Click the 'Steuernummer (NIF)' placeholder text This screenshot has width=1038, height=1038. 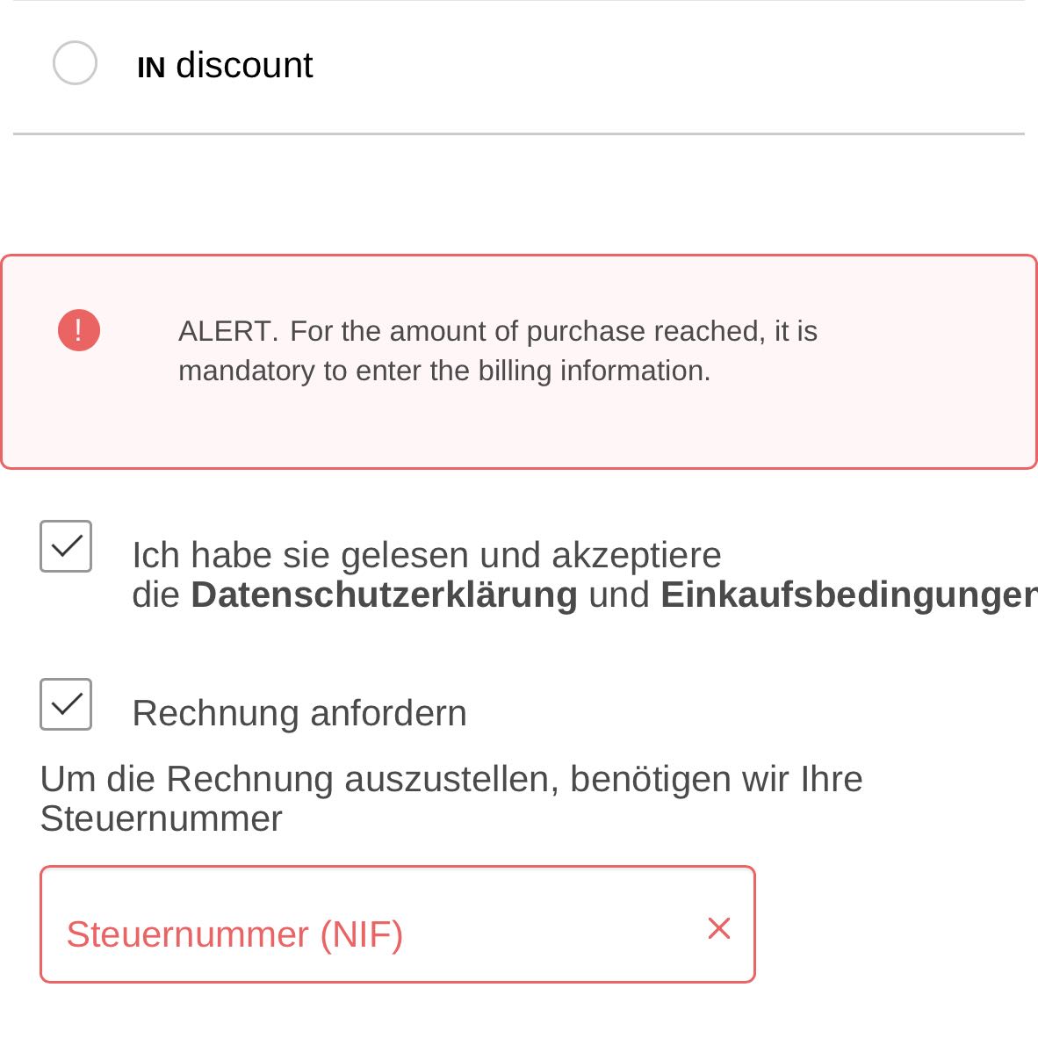234,933
